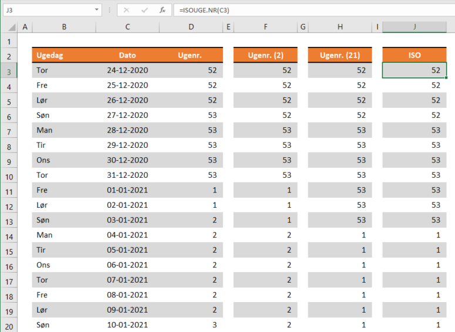Click the date cell 03-01-2021
455x332 pixels.
pos(127,220)
